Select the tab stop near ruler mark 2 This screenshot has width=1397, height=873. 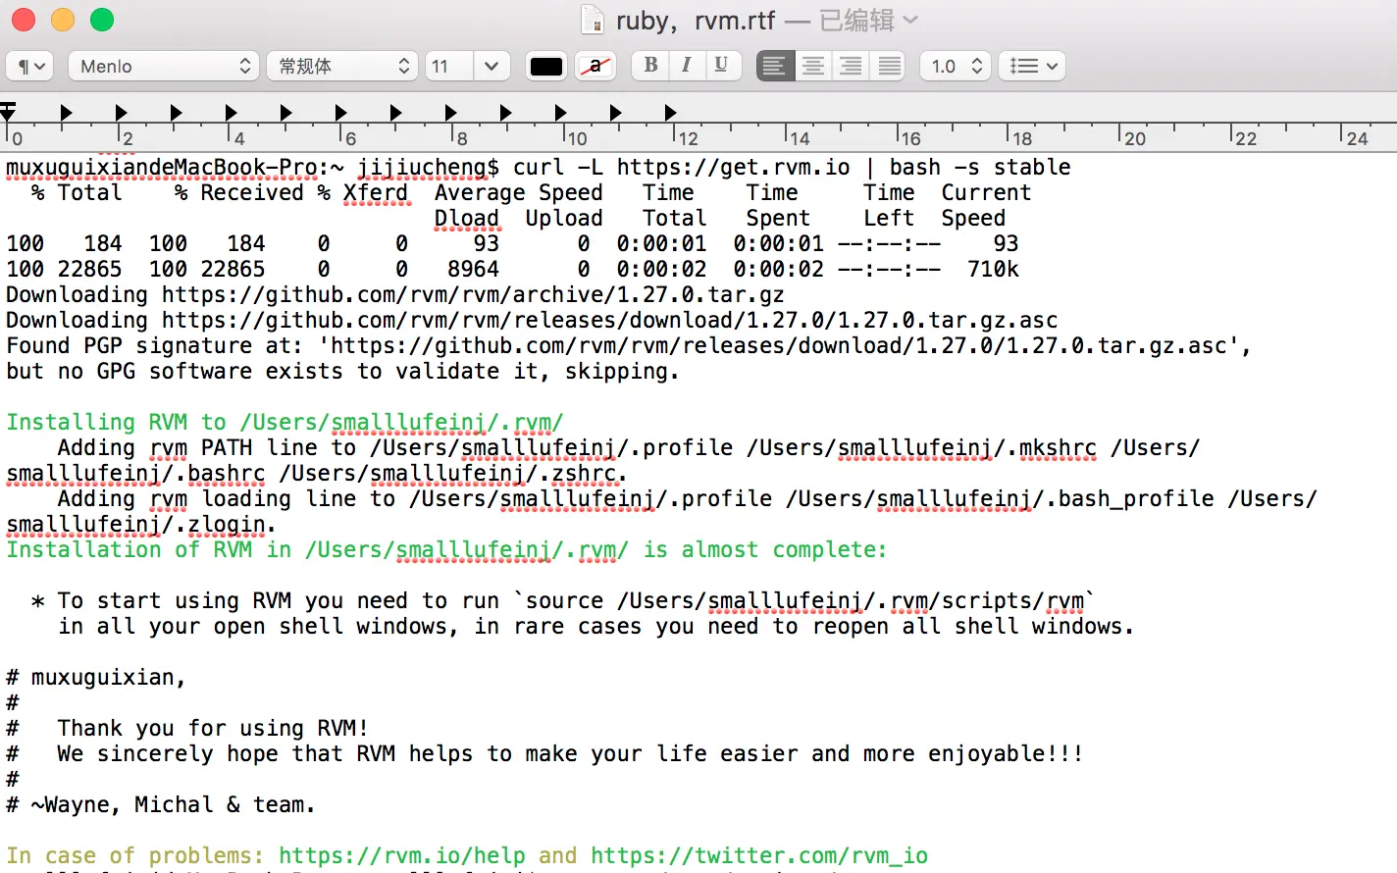122,112
